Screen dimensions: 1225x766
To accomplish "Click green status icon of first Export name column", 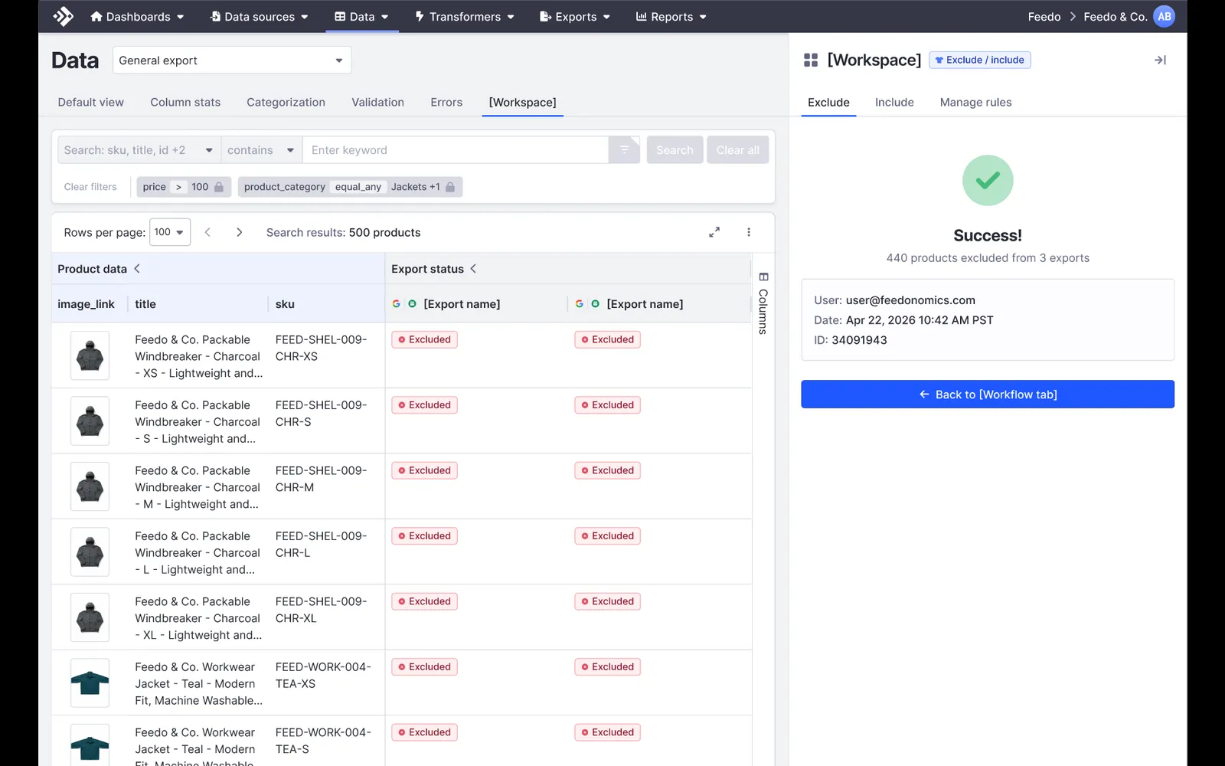I will pos(412,304).
